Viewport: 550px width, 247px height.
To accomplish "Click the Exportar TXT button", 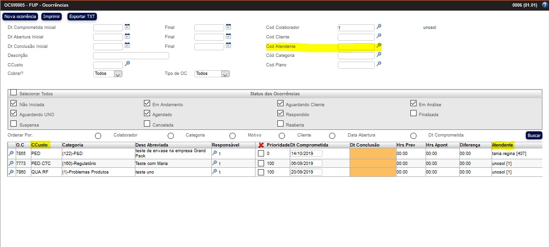I will (x=82, y=17).
